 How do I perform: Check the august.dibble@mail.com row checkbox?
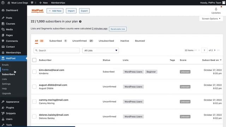click(34, 86)
